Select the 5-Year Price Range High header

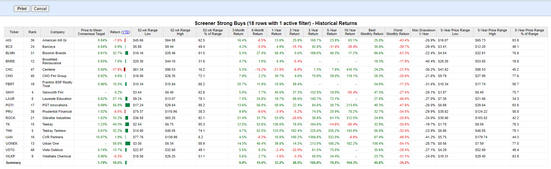coord(492,32)
